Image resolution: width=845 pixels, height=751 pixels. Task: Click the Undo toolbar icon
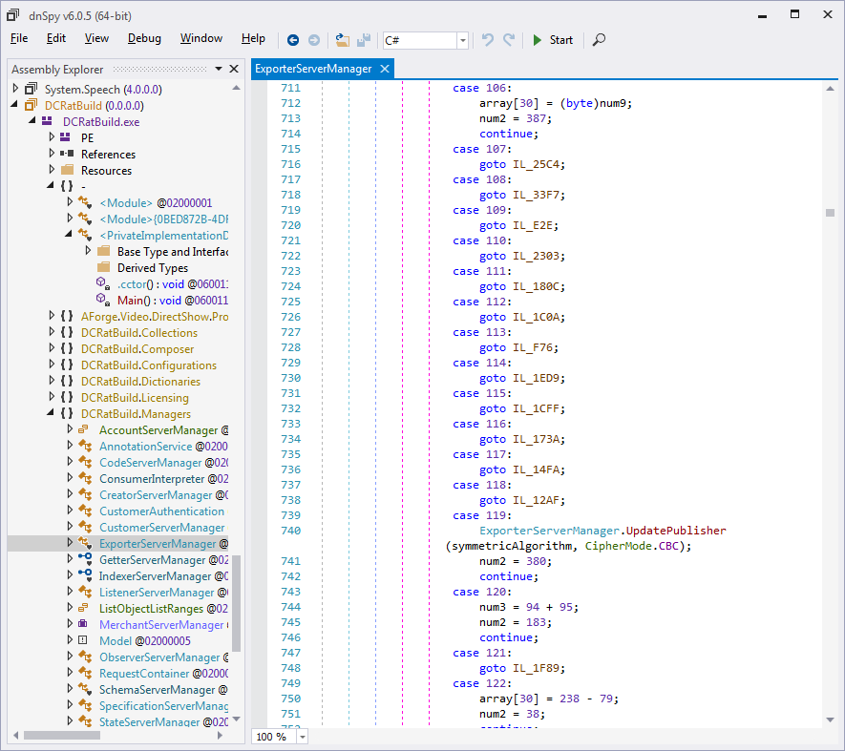[x=488, y=40]
